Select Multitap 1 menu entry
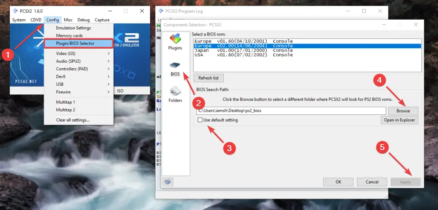 (79, 102)
